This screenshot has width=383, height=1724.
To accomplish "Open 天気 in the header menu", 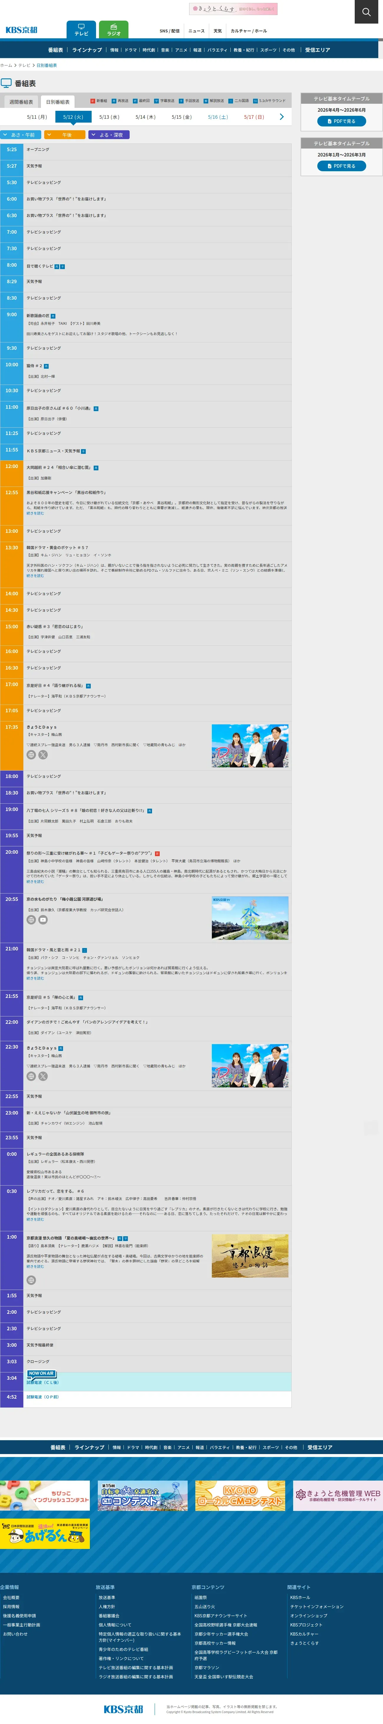I will (218, 31).
